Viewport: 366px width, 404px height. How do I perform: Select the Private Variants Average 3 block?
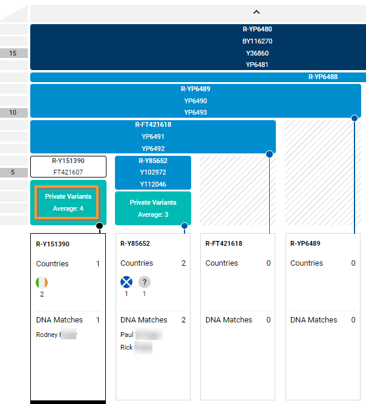coord(152,208)
